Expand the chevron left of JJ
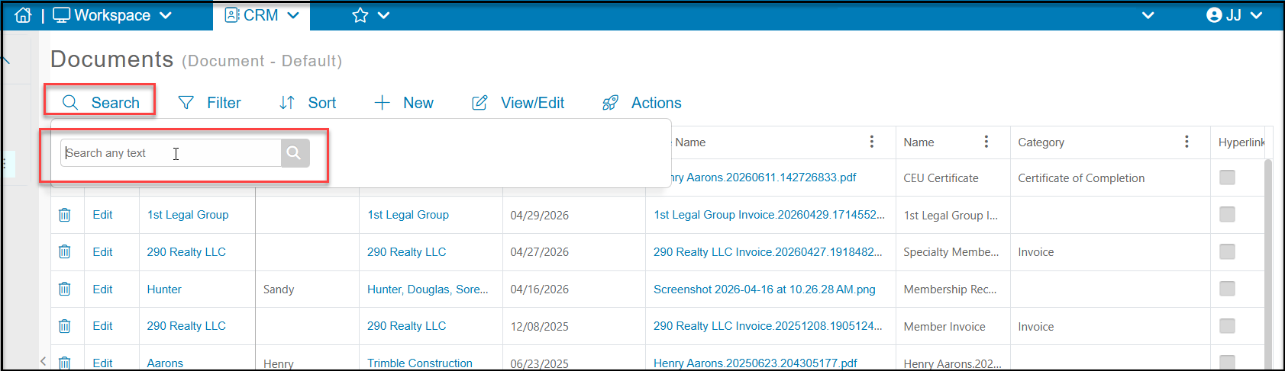Image resolution: width=1285 pixels, height=371 pixels. coord(1148,15)
